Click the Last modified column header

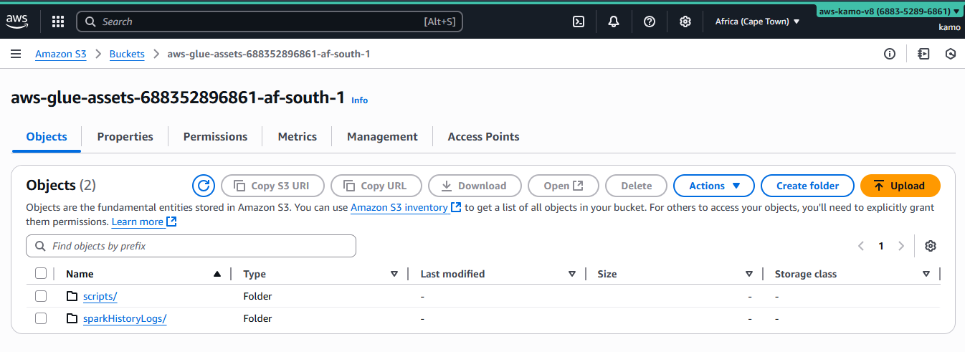pos(452,274)
